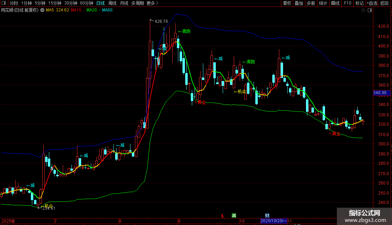Click the 标记 mark button
This screenshot has width=392, height=225.
click(359, 3)
